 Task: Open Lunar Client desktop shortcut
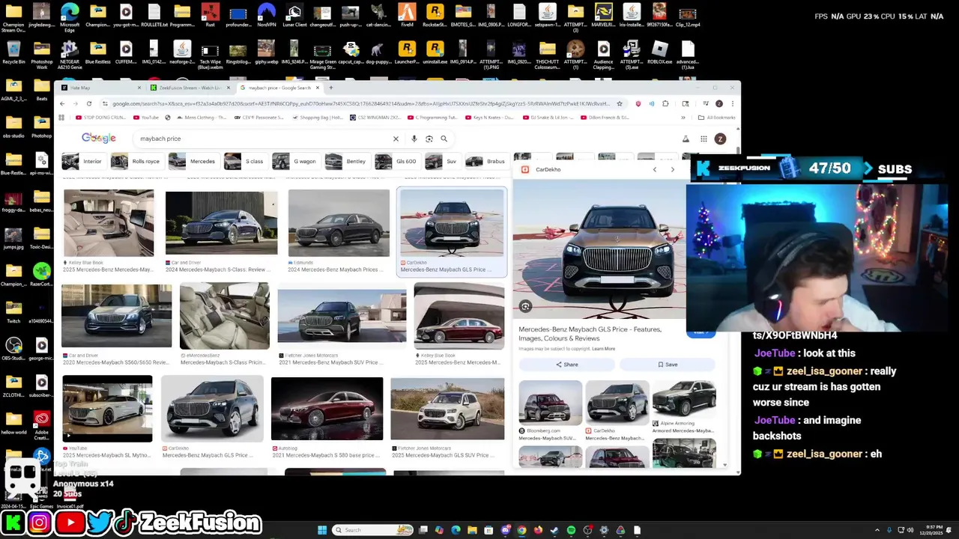click(294, 16)
